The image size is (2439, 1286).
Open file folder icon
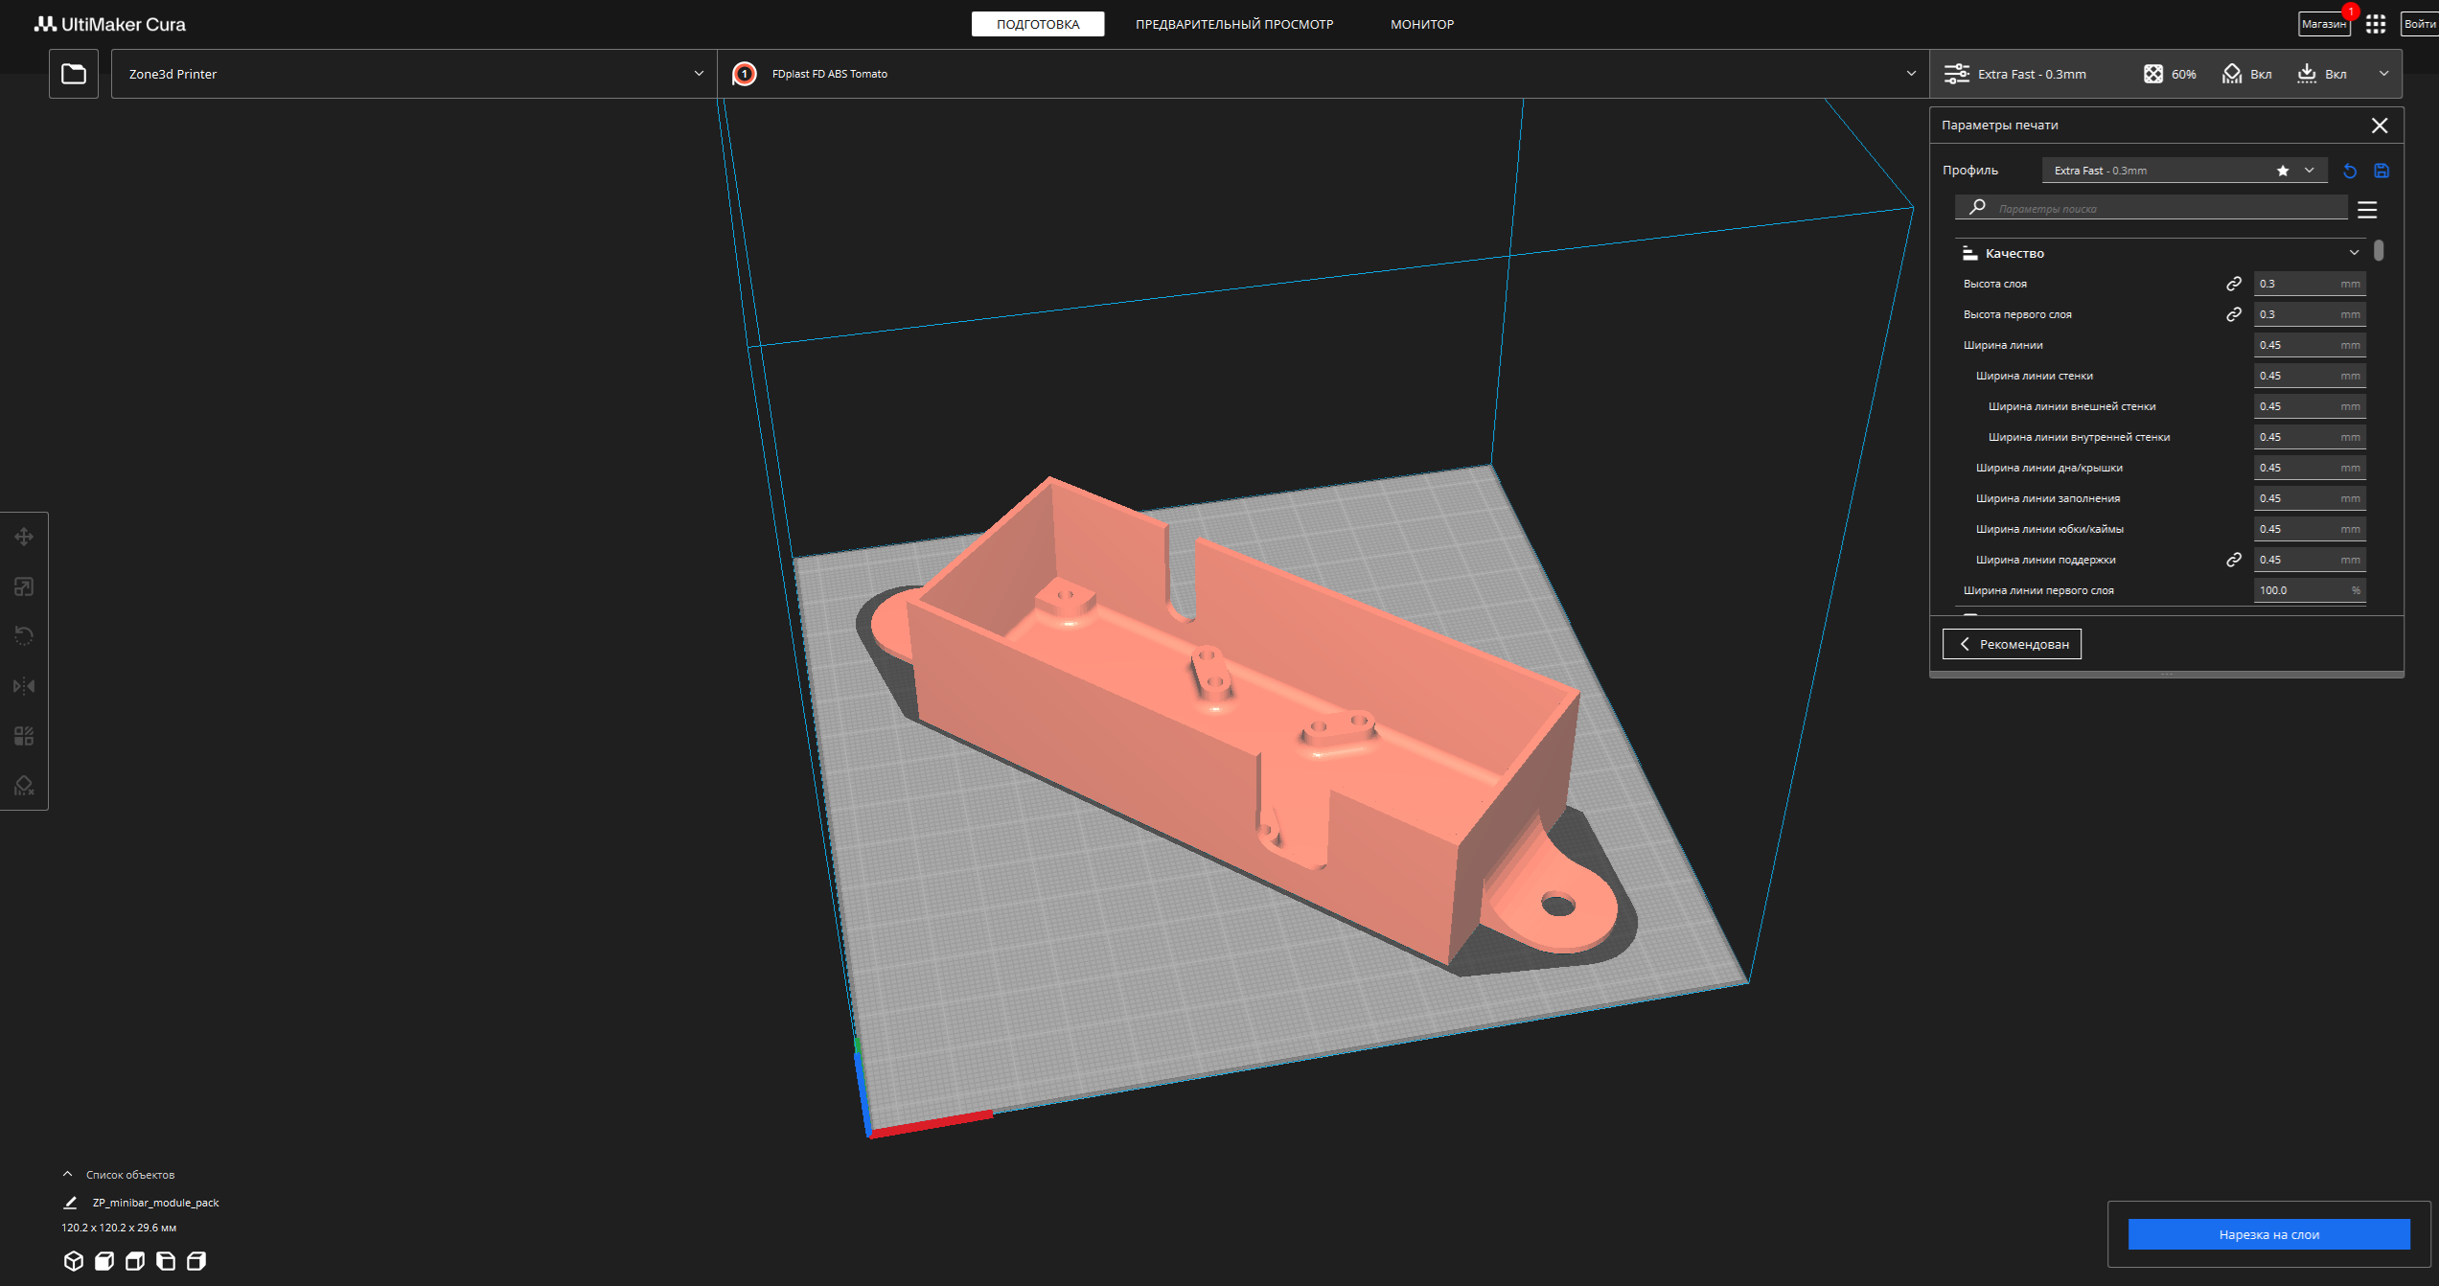74,74
